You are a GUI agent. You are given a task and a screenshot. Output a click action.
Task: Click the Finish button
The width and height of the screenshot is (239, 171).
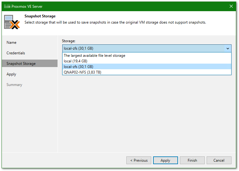click(192, 160)
